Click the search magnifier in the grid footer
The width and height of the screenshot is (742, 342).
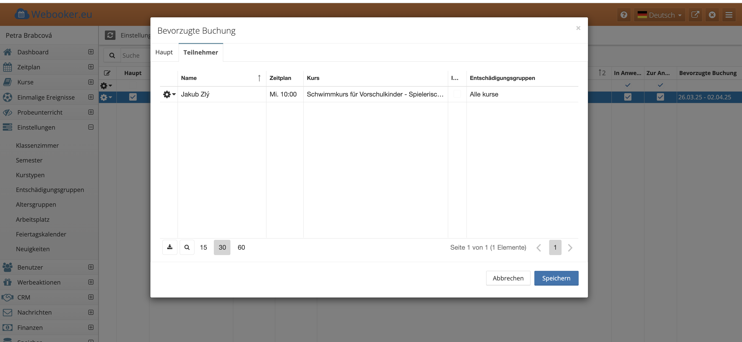(x=187, y=247)
